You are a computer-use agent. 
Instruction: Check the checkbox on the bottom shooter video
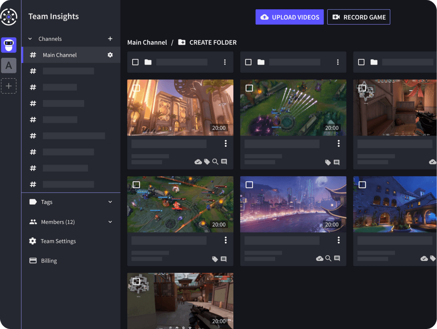pyautogui.click(x=136, y=281)
